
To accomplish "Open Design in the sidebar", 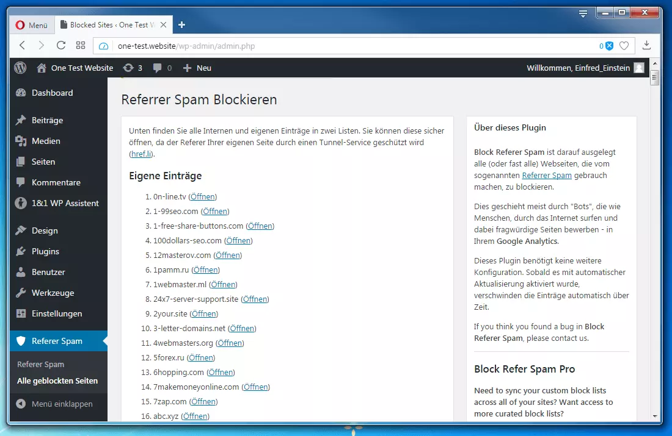I will [59, 231].
